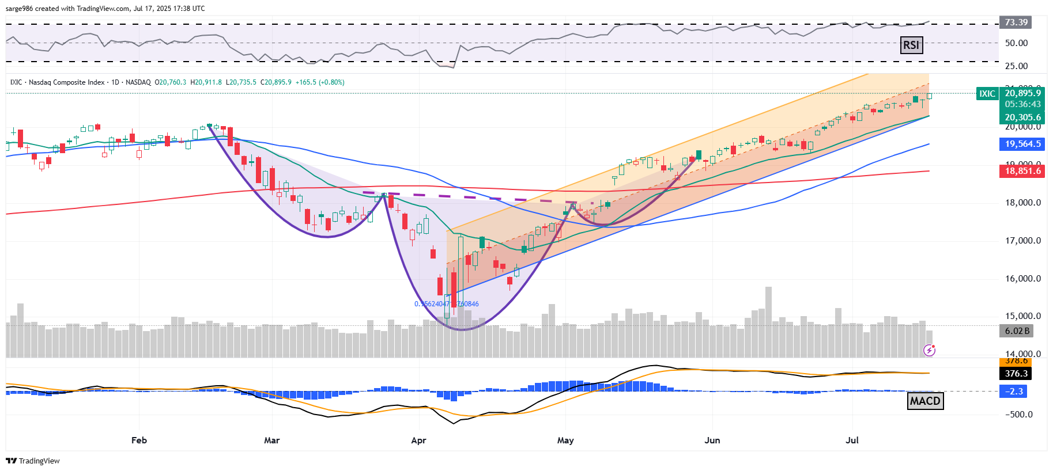Click the current price label 20,895.9
Image resolution: width=1053 pixels, height=471 pixels.
[x=1022, y=93]
